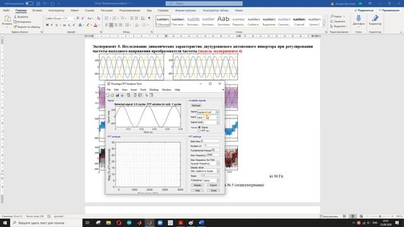
Task: Click the Refresh button in FFT tool
Action: 196,105
